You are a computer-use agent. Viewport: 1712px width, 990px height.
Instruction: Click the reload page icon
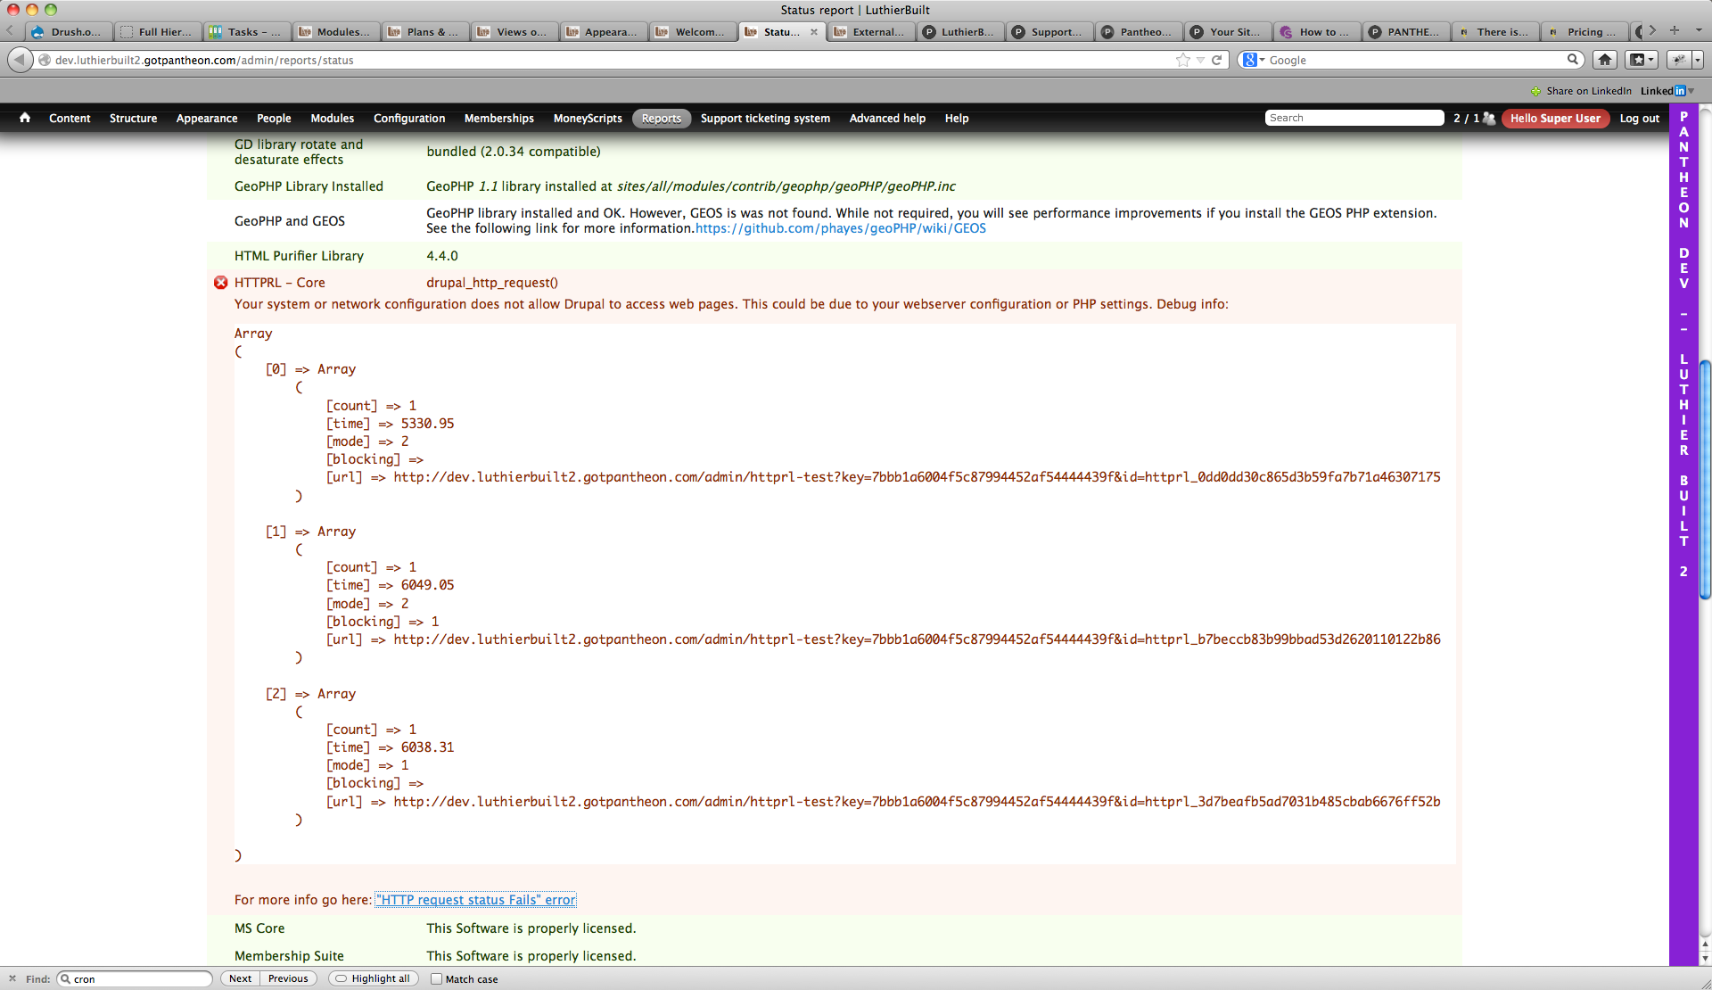point(1216,60)
